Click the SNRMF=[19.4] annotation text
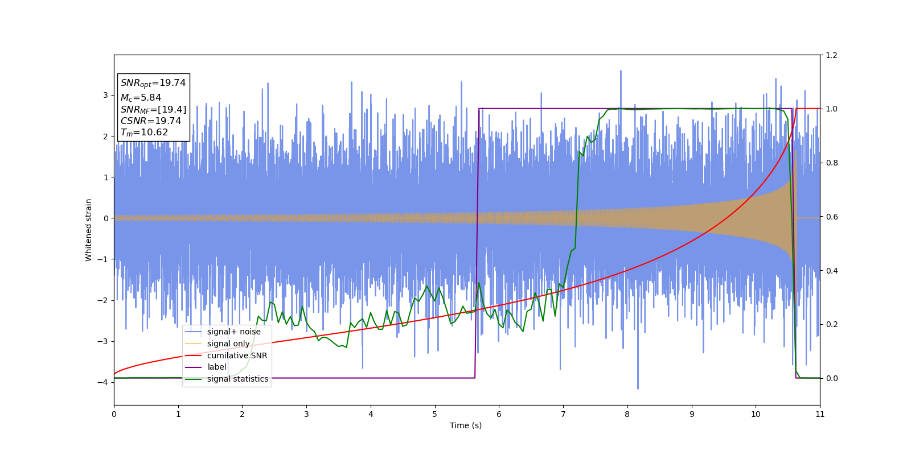 [153, 110]
